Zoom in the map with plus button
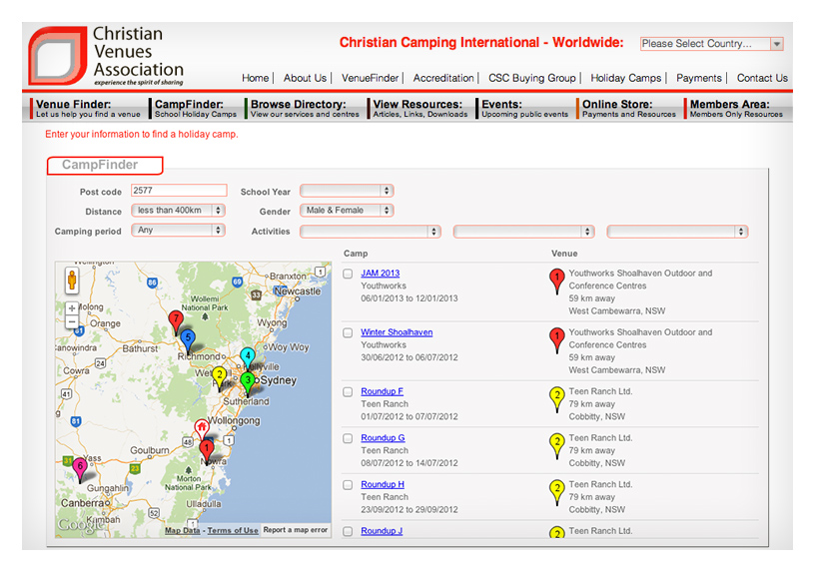814x573 pixels. [72, 308]
